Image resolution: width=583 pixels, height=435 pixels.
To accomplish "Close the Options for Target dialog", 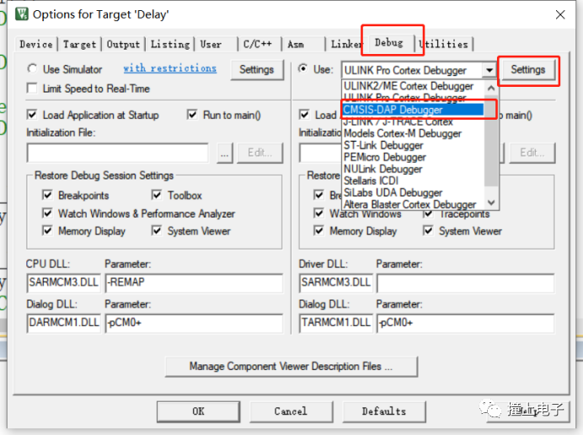I will tap(560, 14).
